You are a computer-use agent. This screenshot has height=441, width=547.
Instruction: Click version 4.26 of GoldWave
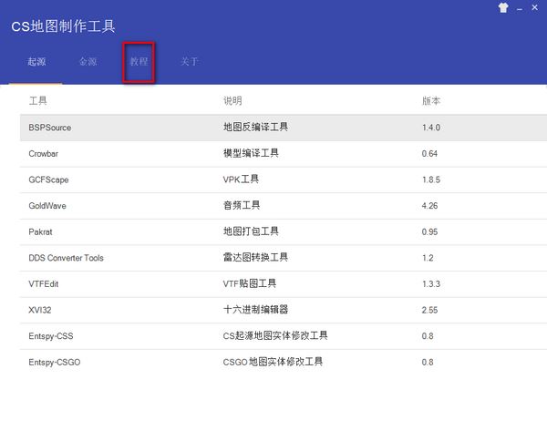pos(429,206)
